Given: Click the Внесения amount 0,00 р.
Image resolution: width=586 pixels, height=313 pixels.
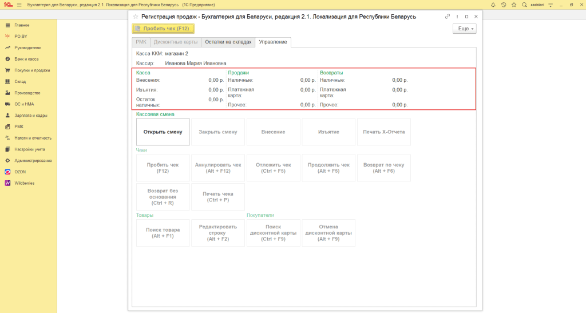Looking at the screenshot, I should pos(216,80).
